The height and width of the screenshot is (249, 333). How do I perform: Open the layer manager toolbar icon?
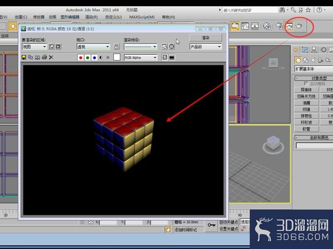click(235, 26)
